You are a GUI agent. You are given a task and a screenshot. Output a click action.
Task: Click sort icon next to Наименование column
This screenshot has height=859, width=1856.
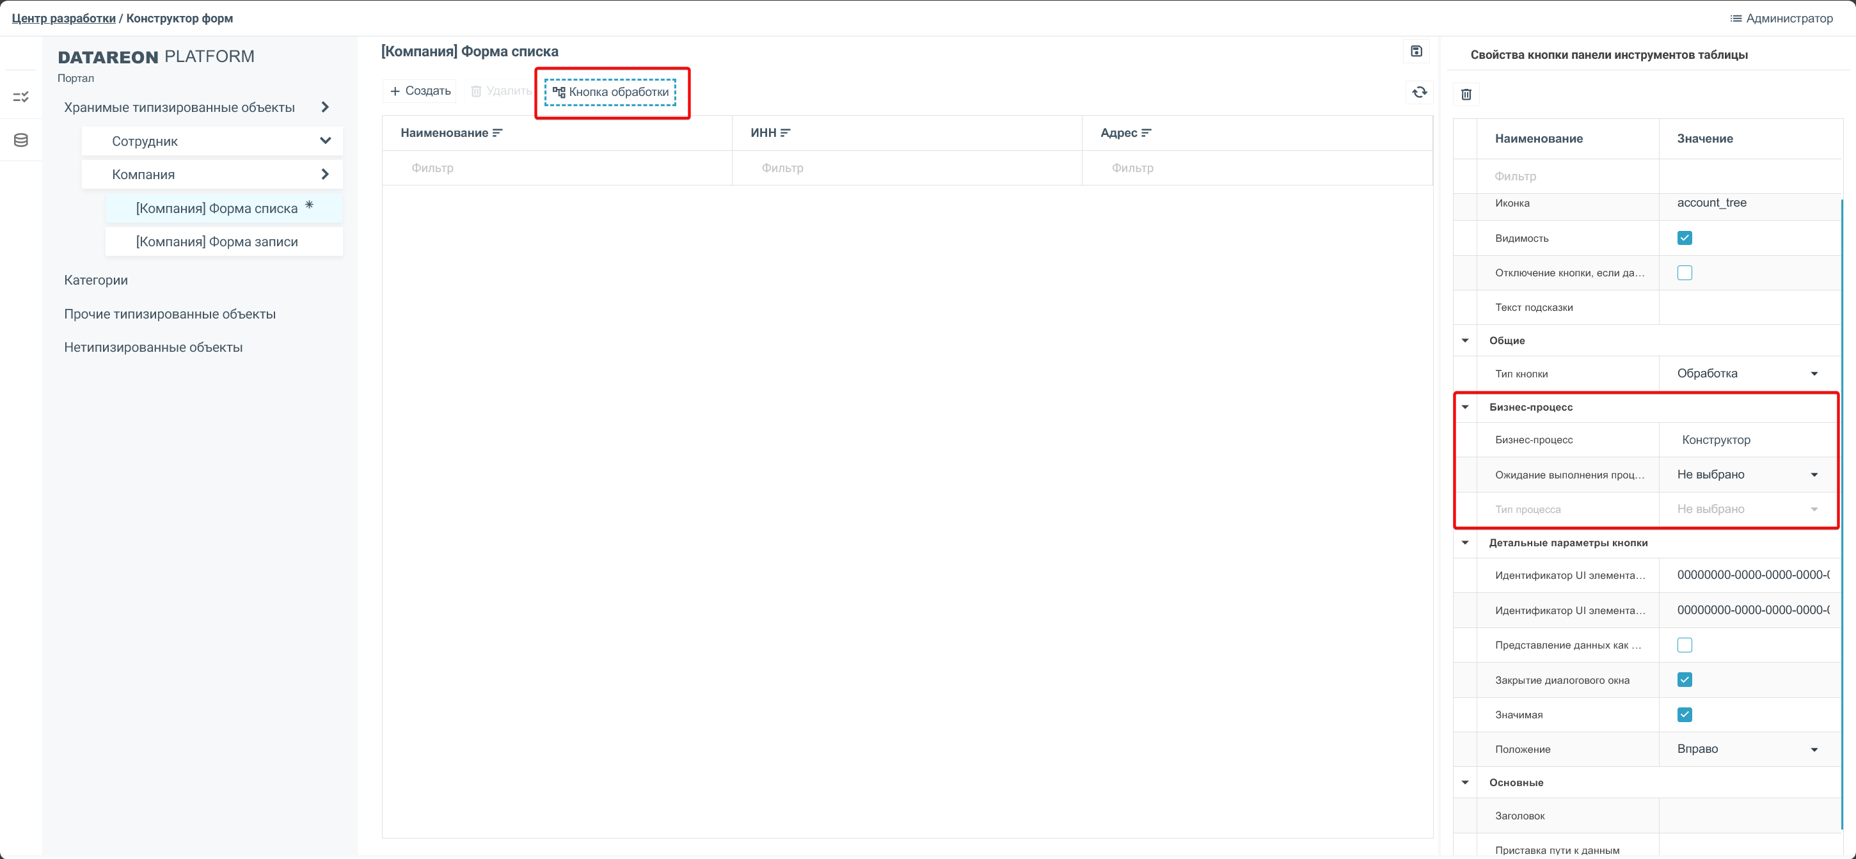click(x=497, y=132)
